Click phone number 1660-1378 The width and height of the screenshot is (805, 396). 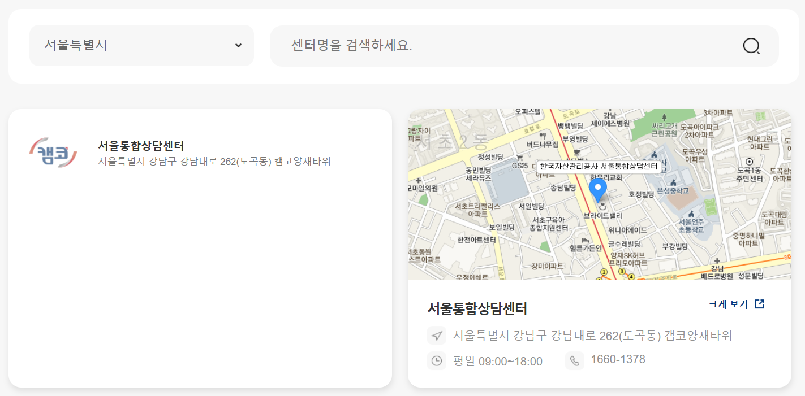click(x=618, y=359)
